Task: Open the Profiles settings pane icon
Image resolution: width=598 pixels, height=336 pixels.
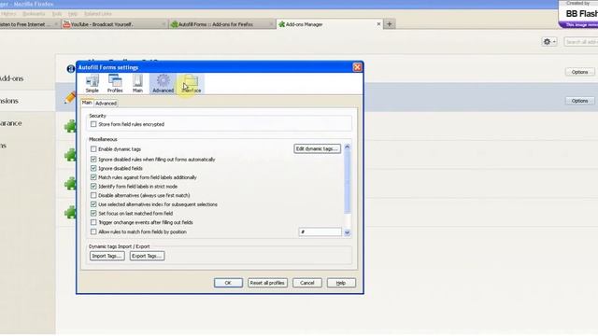Action: click(115, 84)
